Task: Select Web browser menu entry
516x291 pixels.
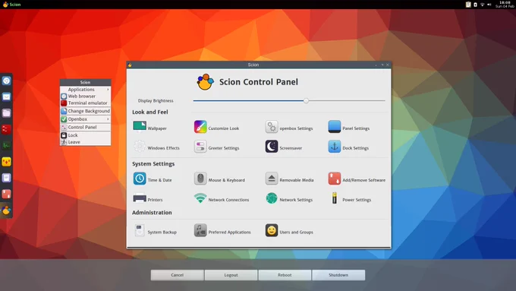Action: coord(85,96)
